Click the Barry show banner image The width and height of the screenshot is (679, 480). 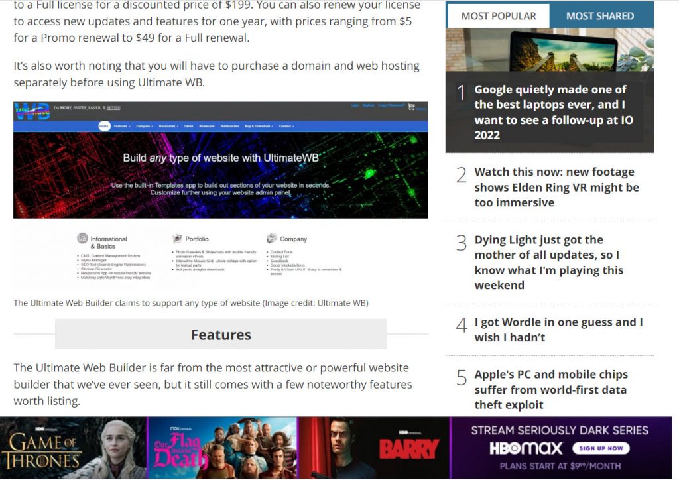click(x=373, y=448)
